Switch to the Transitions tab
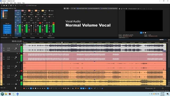 (x=32, y=38)
